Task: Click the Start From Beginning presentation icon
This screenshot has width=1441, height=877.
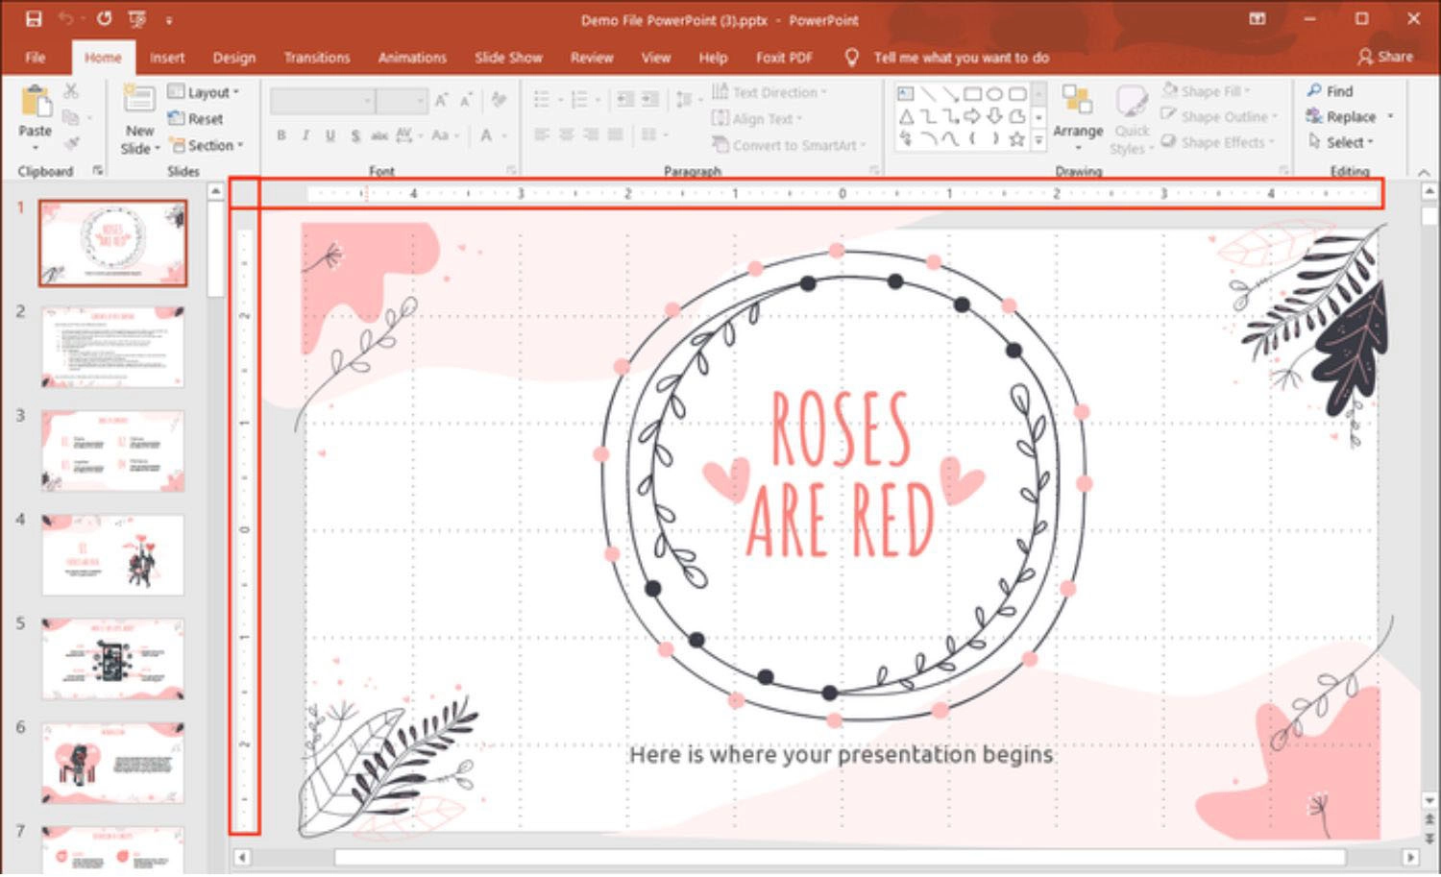Action: pyautogui.click(x=137, y=18)
